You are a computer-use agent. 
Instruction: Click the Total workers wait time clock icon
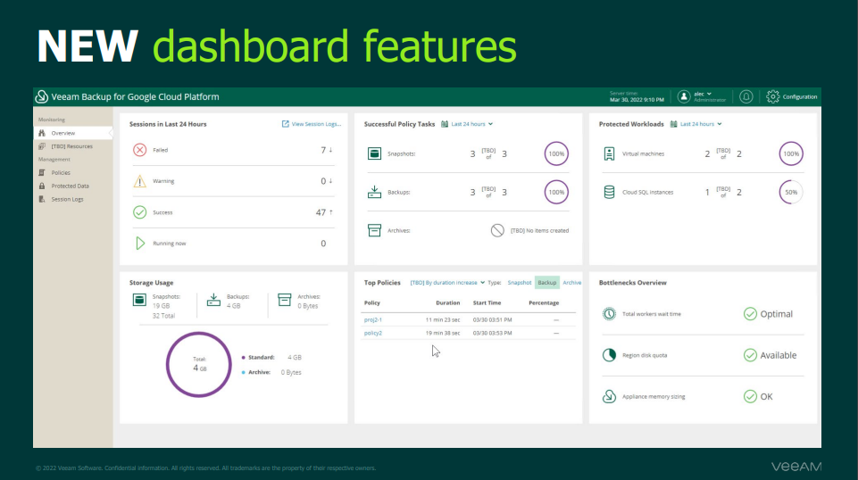point(609,314)
